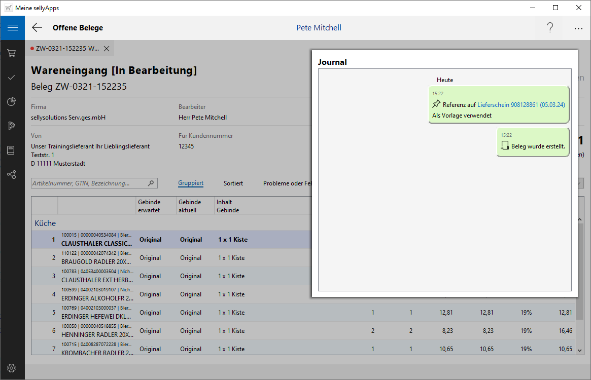Open the checkmark sidebar icon
This screenshot has height=380, width=591.
(12, 78)
